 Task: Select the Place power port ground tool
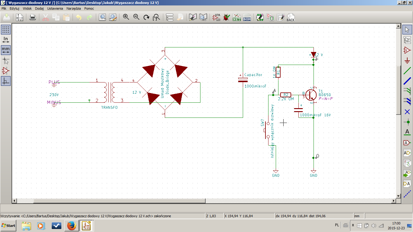407,60
